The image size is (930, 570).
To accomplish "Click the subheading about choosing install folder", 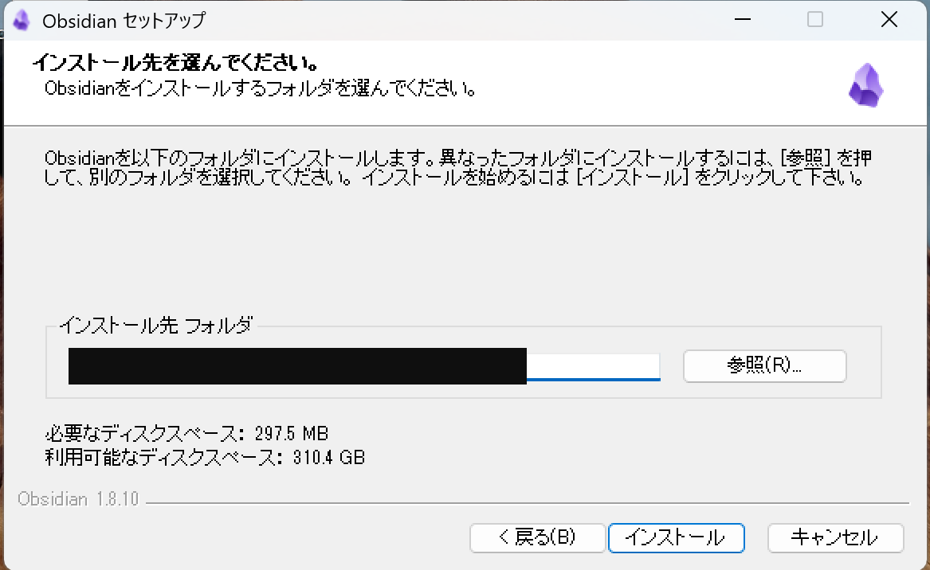I will point(261,88).
